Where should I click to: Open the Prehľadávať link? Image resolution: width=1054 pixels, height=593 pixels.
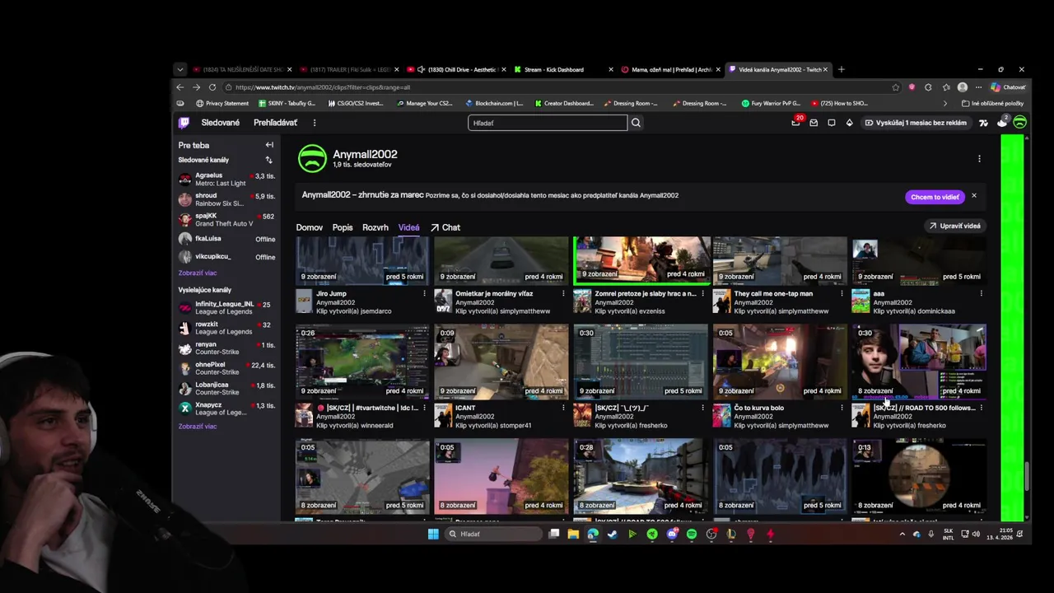pyautogui.click(x=275, y=123)
